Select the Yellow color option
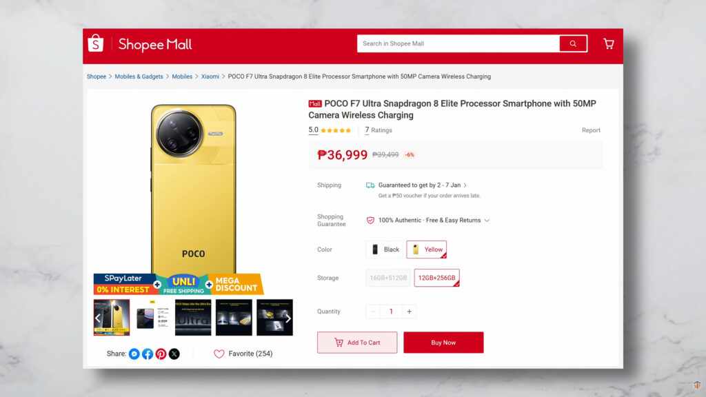Screen dimensions: 706x397 click(x=427, y=250)
